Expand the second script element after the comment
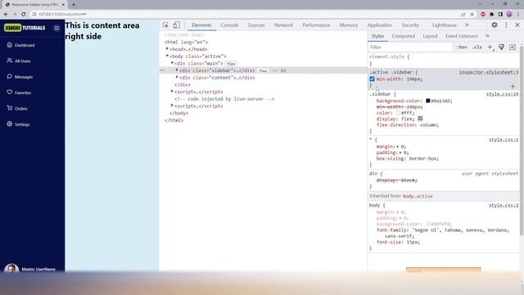Image resolution: width=524 pixels, height=295 pixels. point(172,106)
